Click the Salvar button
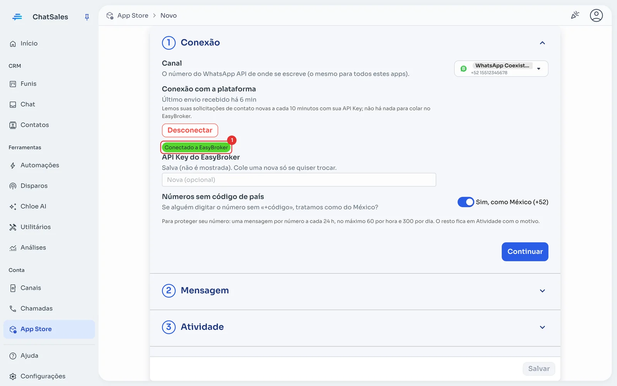Screen dimensions: 617x386 click(x=539, y=369)
